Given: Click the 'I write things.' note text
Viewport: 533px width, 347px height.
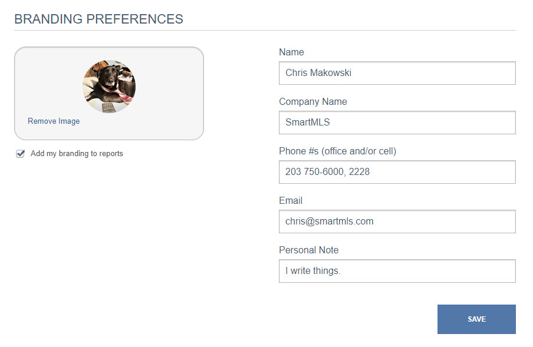Looking at the screenshot, I should click(312, 271).
